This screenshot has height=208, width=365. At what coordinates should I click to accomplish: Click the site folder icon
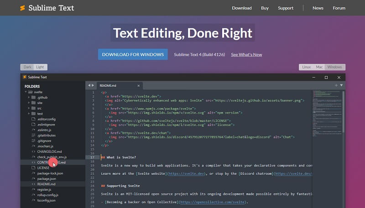coord(33,103)
